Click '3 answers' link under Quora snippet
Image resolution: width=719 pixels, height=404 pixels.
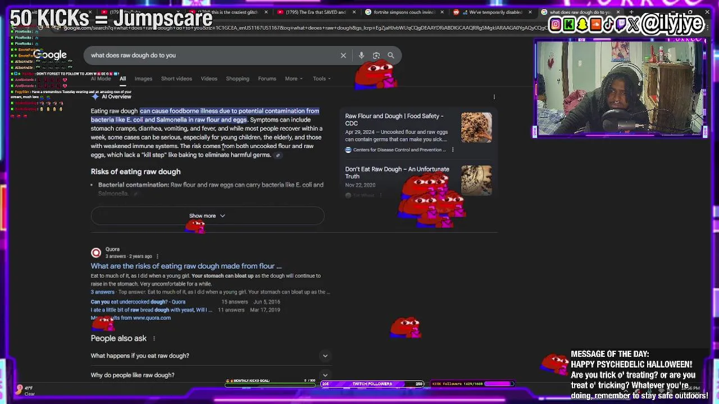(103, 292)
